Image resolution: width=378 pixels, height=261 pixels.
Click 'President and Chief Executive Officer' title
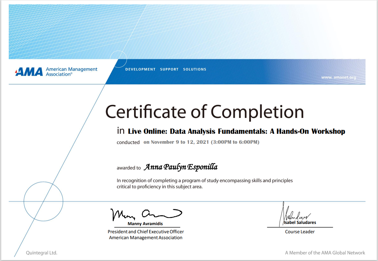[x=146, y=232]
